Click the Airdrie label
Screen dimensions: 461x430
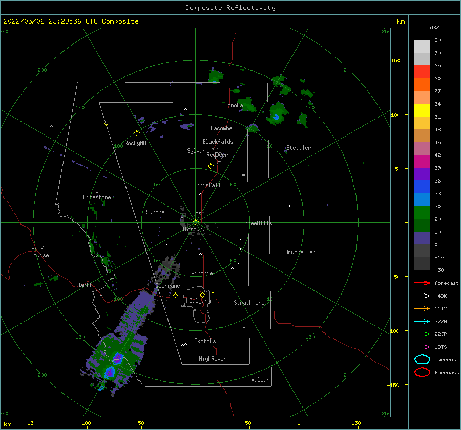(202, 273)
